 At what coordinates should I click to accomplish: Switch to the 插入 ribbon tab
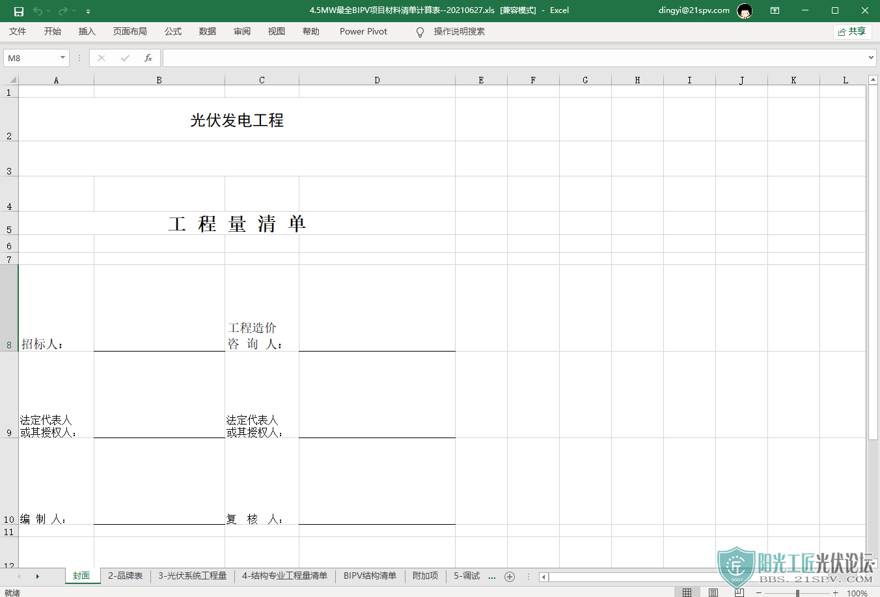[87, 31]
